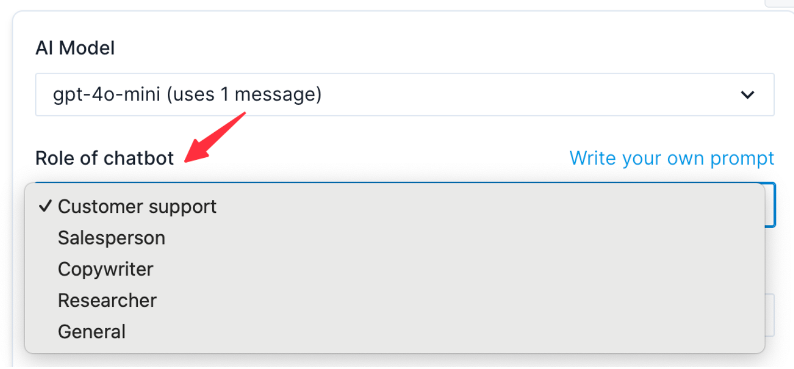Click the red arrow annotation

coord(216,136)
